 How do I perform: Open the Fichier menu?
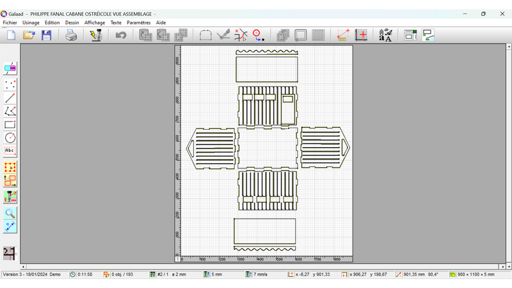click(x=10, y=22)
